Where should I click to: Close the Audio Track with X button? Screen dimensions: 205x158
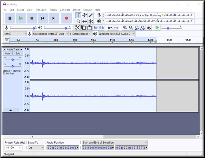4,50
